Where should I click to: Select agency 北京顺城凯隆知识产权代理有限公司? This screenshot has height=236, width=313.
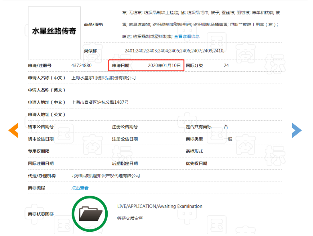tap(106, 176)
